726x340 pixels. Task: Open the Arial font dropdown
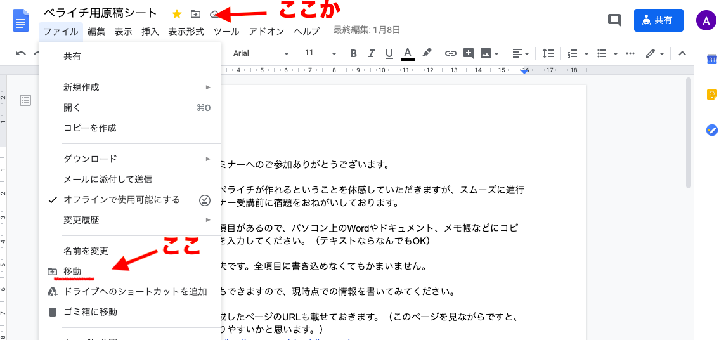click(x=261, y=53)
